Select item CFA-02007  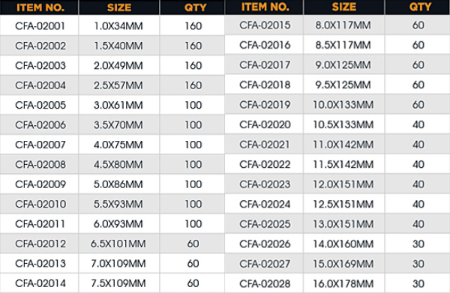40,145
